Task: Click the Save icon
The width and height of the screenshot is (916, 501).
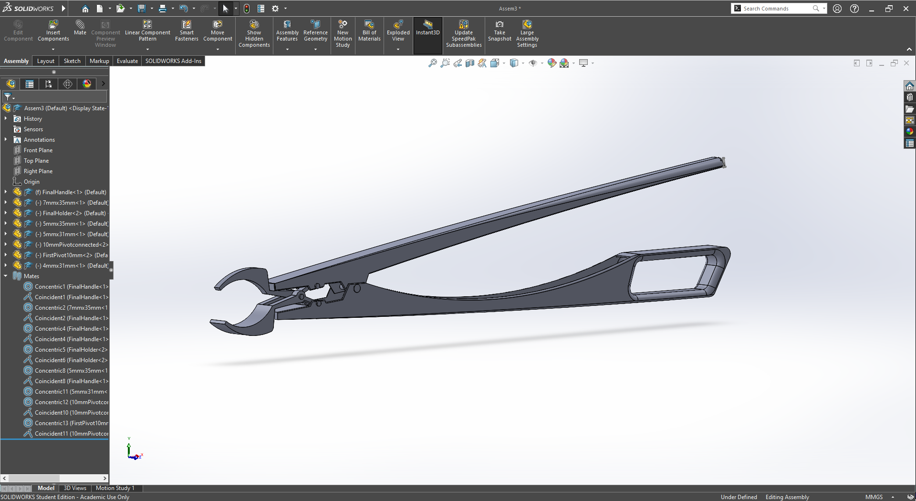Action: coord(142,9)
